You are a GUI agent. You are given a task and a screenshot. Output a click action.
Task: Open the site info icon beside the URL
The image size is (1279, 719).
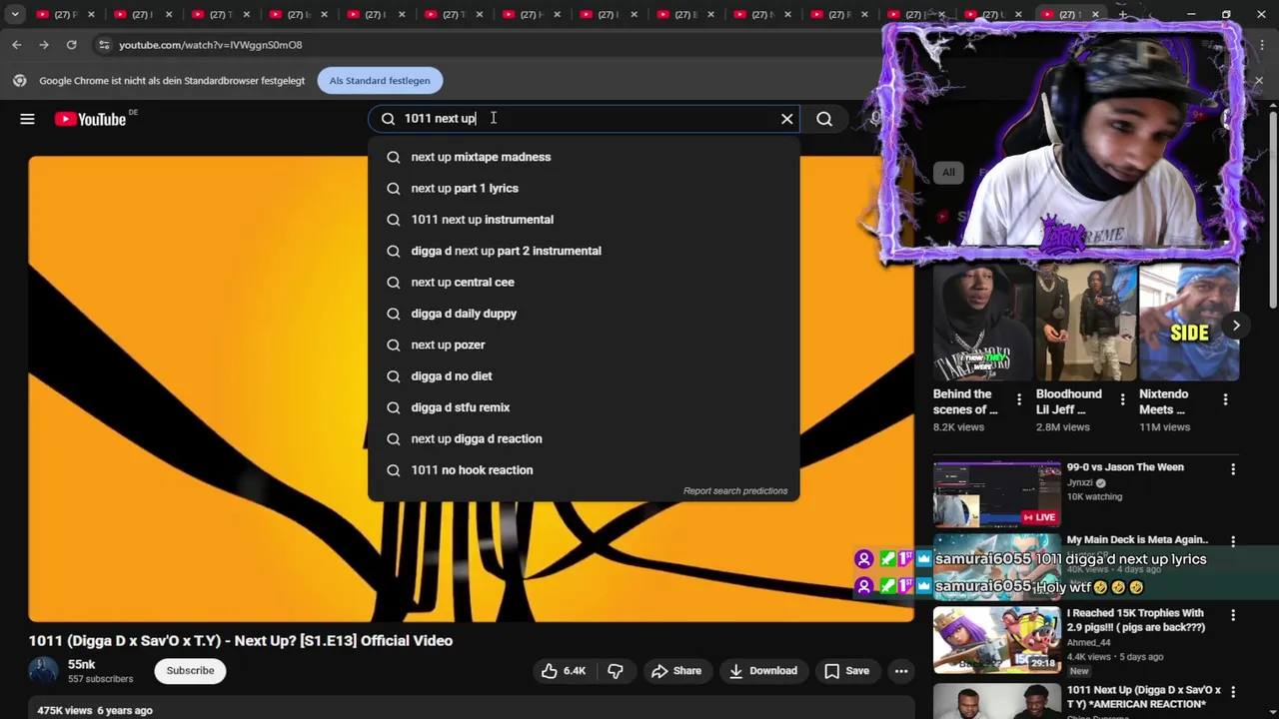pyautogui.click(x=104, y=45)
